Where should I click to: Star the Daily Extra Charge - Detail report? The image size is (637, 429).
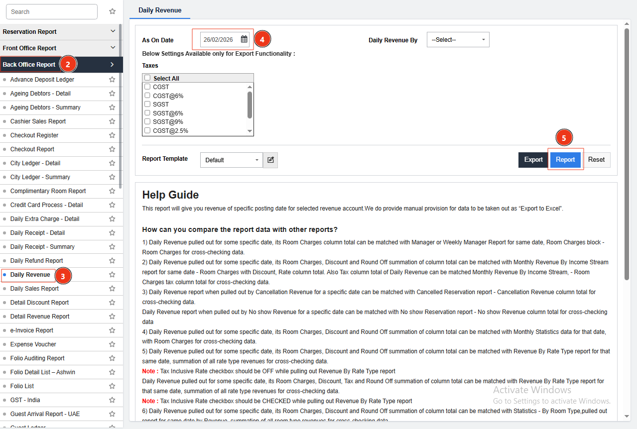click(x=112, y=219)
